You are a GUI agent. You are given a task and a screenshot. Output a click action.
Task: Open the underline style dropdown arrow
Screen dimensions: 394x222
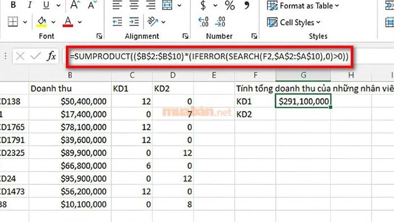click(59, 5)
